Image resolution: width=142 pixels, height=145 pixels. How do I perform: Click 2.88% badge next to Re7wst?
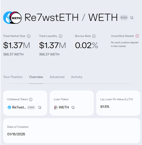click(31, 107)
